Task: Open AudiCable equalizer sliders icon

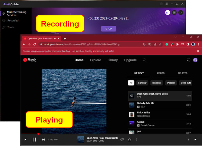Action: click(x=174, y=13)
